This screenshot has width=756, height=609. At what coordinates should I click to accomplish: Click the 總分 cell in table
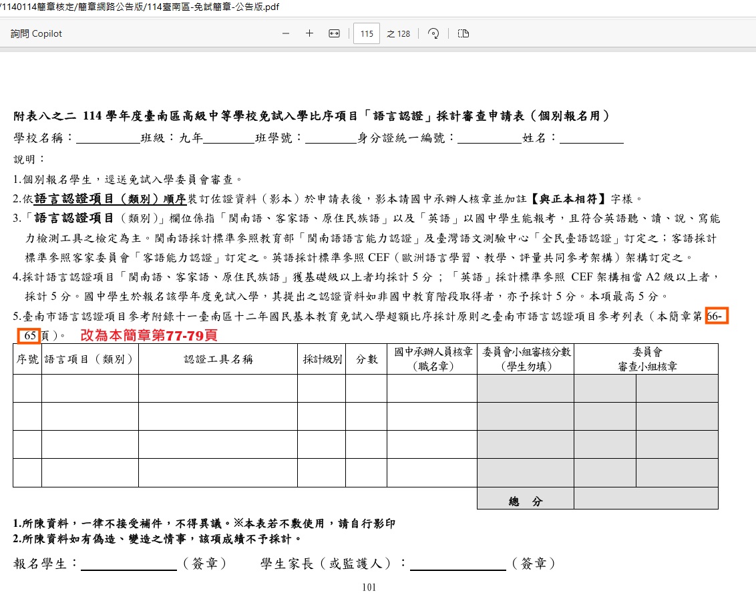pos(525,501)
